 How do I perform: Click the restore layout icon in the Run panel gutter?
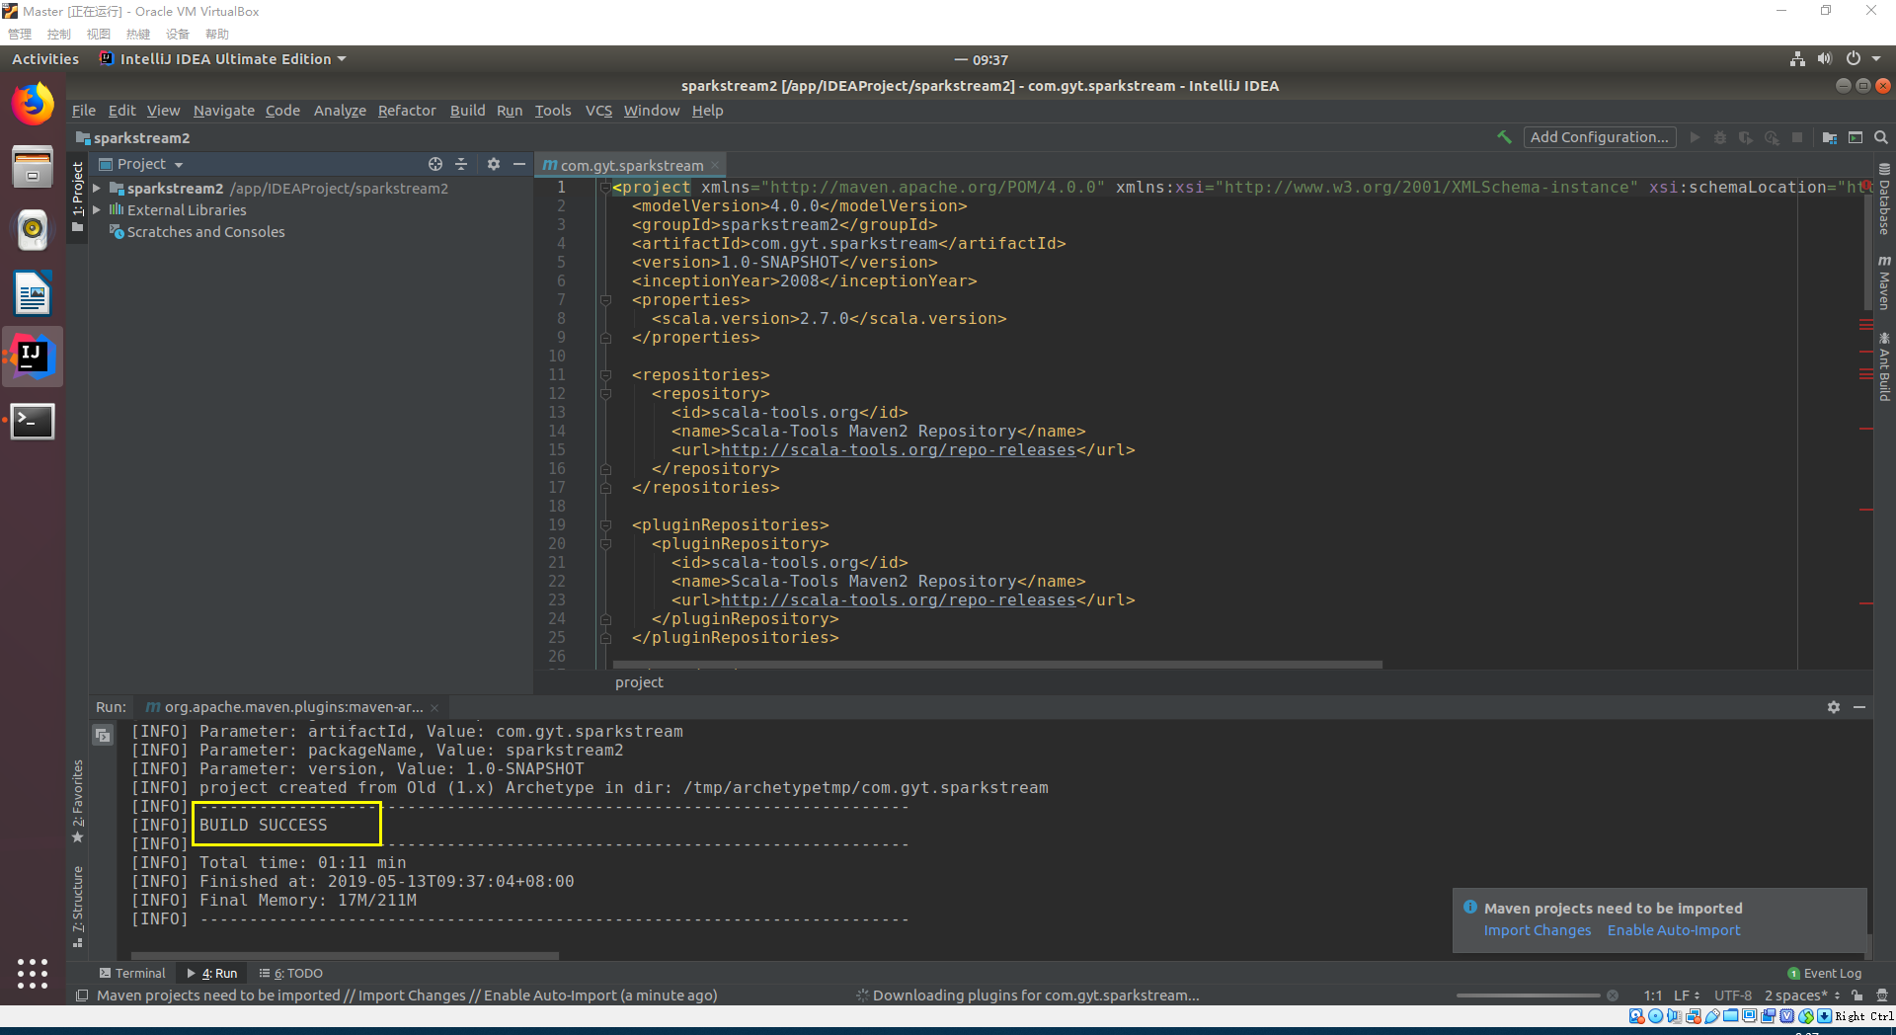coord(103,735)
